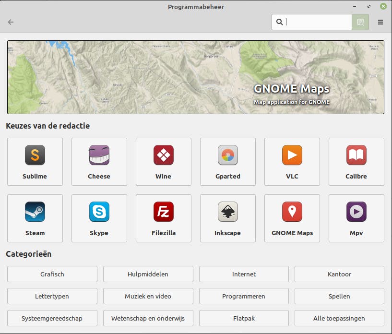Open the Sublime app tile
The image size is (392, 334).
click(x=35, y=162)
